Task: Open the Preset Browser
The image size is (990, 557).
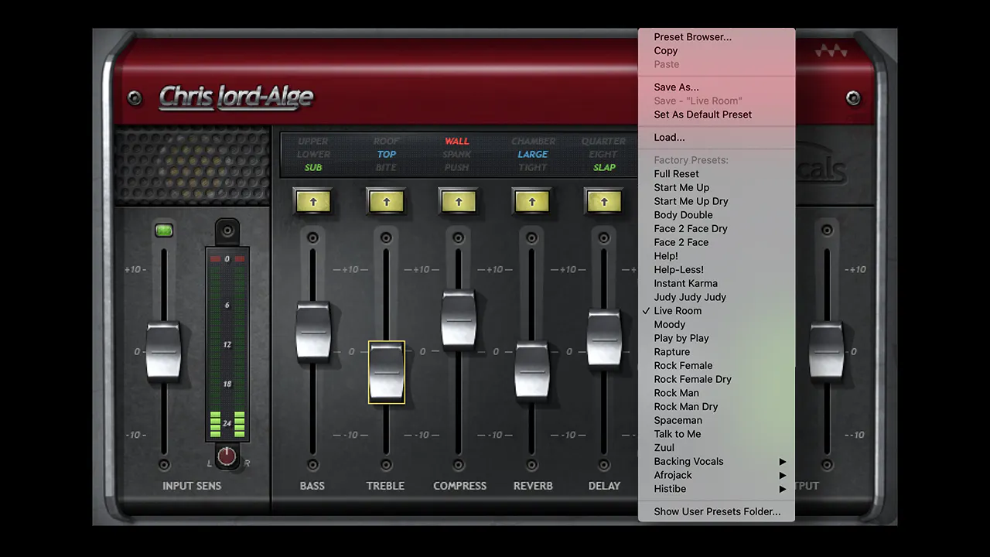Action: pyautogui.click(x=692, y=36)
